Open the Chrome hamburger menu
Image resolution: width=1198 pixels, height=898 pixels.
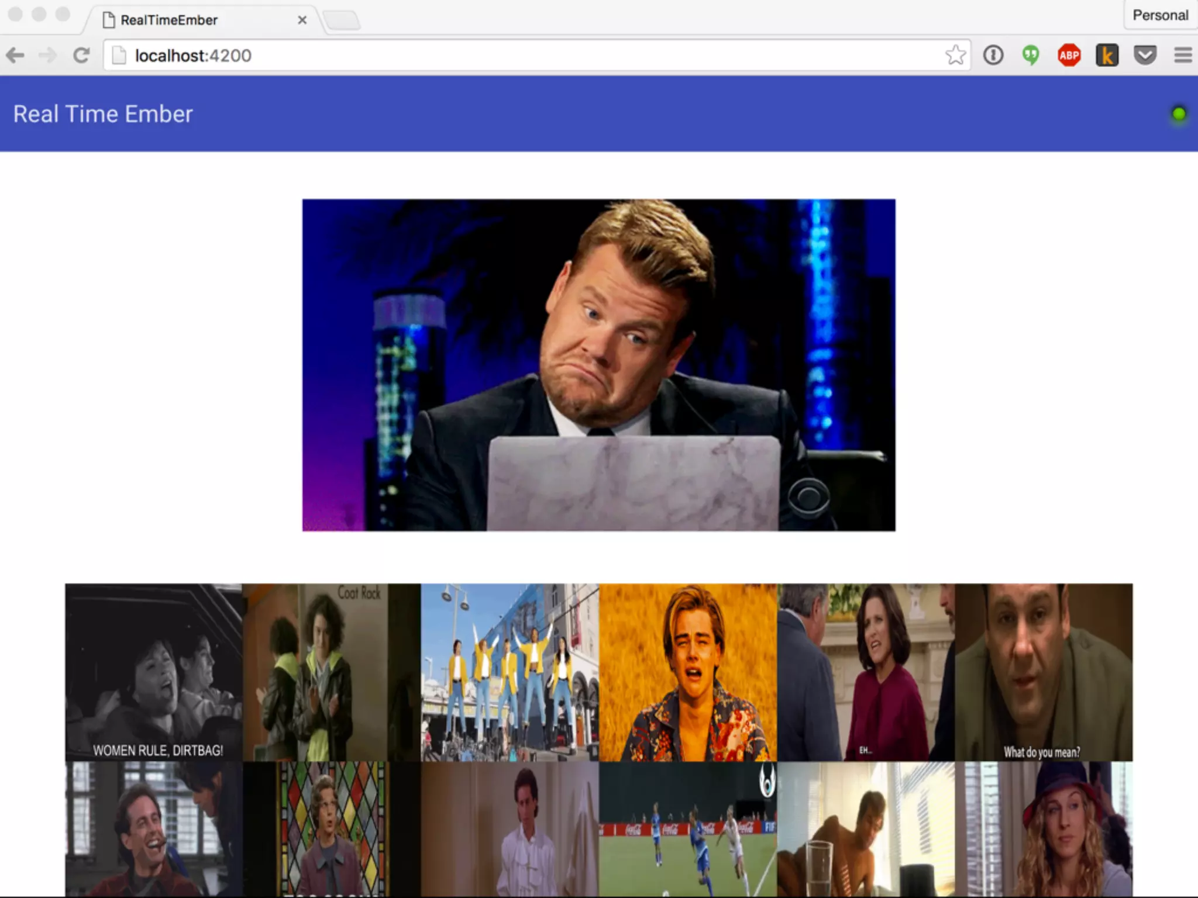[1183, 56]
